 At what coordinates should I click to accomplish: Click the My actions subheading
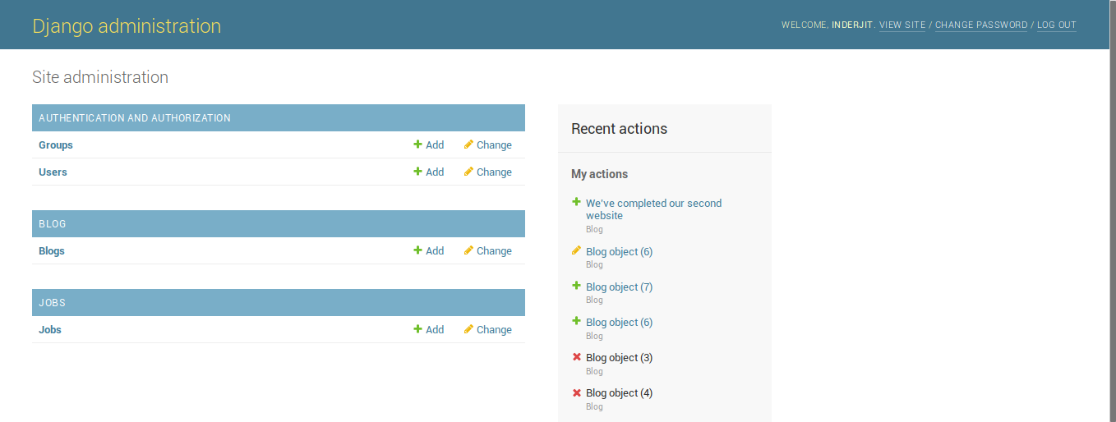tap(599, 174)
